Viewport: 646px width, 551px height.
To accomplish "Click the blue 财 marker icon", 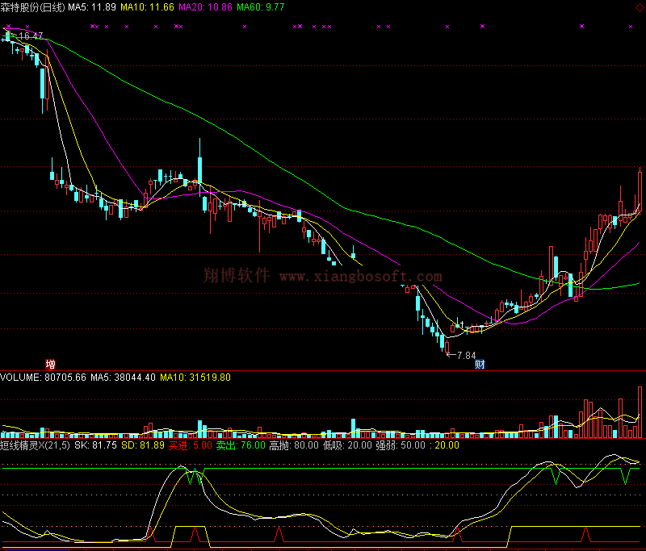I will pos(480,364).
